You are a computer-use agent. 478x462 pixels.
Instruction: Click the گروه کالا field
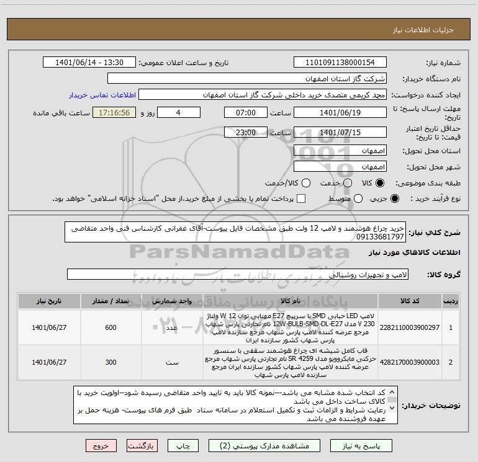click(238, 274)
